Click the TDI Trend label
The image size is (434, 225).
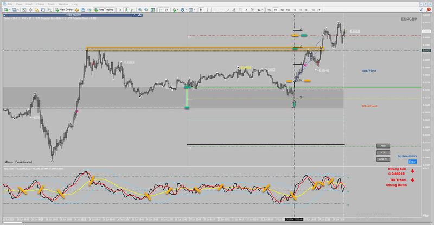click(398, 180)
